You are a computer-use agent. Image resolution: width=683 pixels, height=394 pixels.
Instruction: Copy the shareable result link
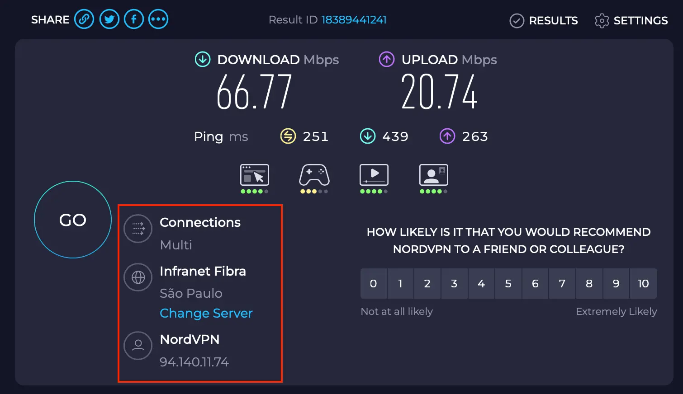(84, 19)
